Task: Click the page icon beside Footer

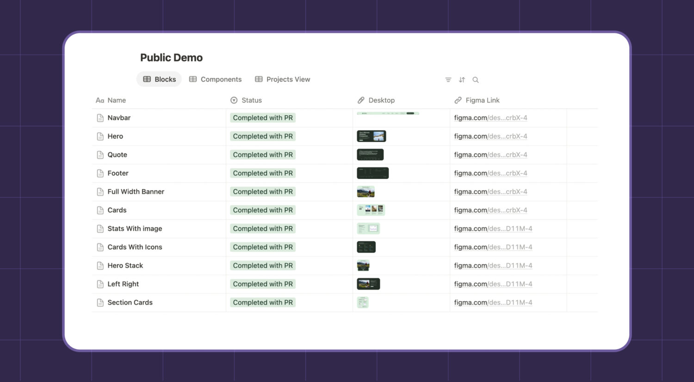Action: pyautogui.click(x=100, y=173)
